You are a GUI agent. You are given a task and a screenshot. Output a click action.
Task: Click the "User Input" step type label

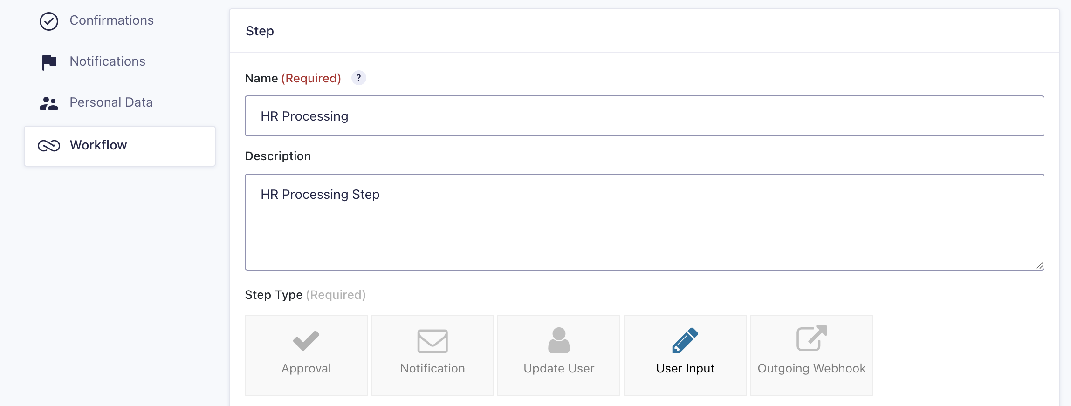685,368
